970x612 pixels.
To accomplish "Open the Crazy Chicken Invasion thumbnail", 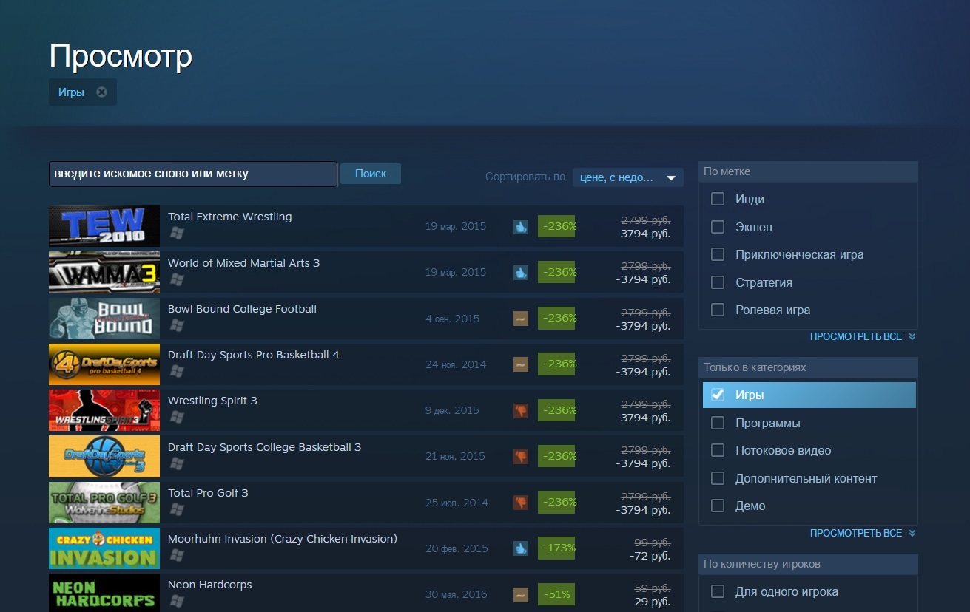I will [x=104, y=548].
